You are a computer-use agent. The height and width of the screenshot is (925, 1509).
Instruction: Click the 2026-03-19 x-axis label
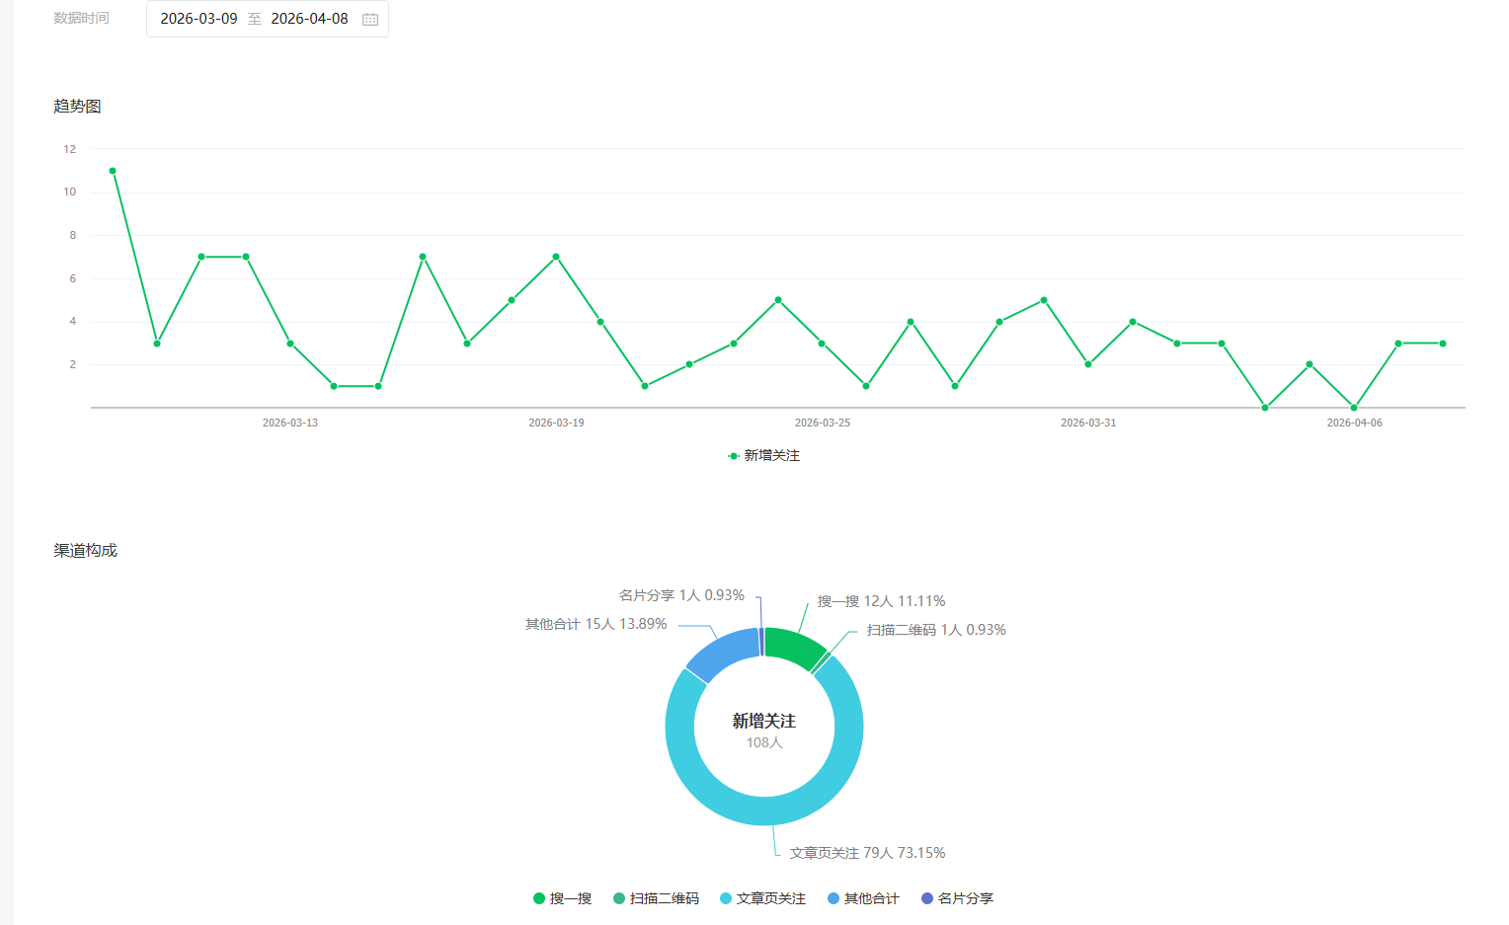(556, 423)
